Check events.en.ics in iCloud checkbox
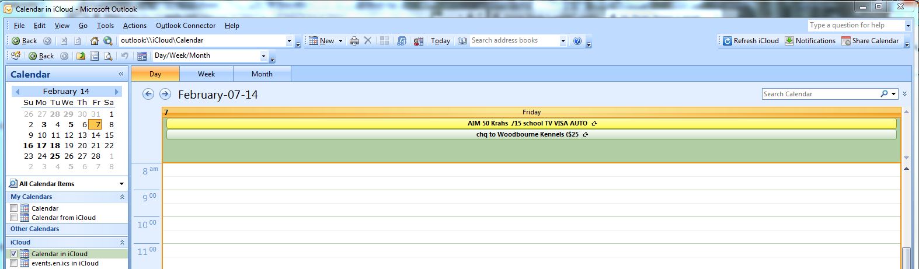Screen dimensions: 919x269 pyautogui.click(x=14, y=263)
